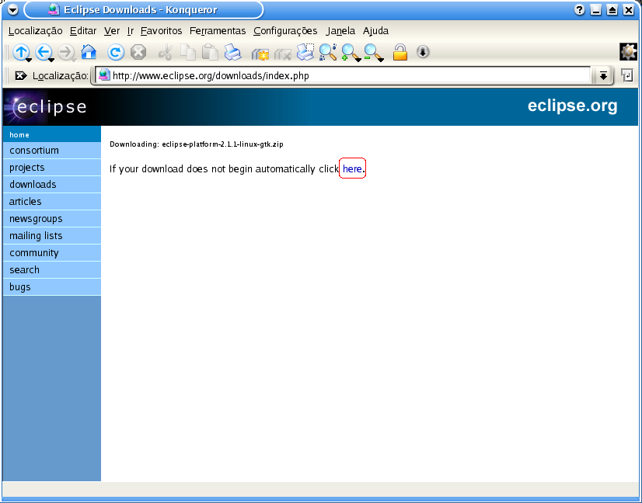Screen dimensions: 642x503
Task: Open search in sidebar
Action: coord(51,270)
